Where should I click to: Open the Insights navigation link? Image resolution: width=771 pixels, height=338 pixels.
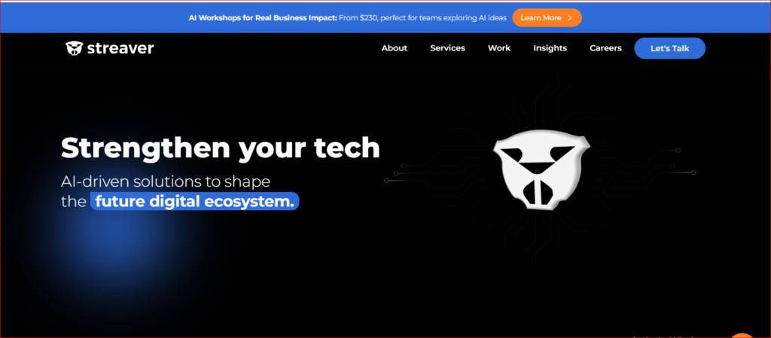coord(550,48)
